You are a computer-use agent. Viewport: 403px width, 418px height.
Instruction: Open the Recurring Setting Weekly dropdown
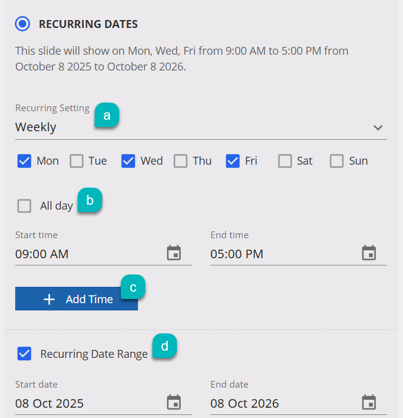tap(201, 128)
